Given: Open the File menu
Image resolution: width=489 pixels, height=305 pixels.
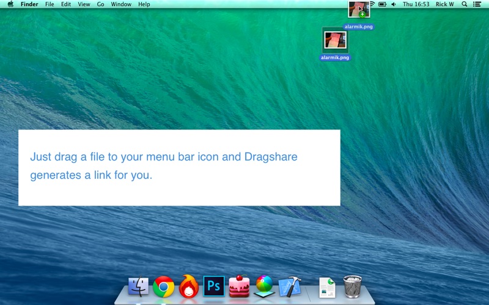Looking at the screenshot, I should tap(50, 4).
